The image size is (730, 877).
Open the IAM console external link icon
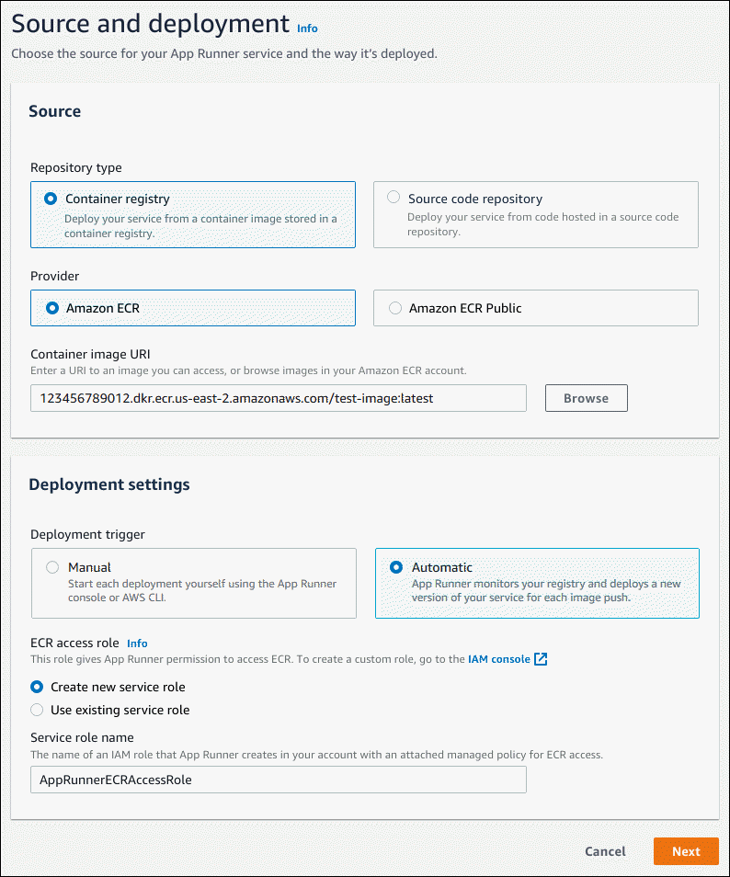click(540, 658)
